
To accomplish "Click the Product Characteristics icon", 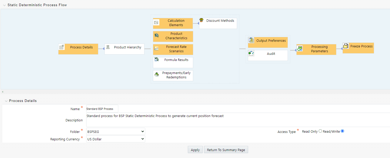I will (x=156, y=36).
